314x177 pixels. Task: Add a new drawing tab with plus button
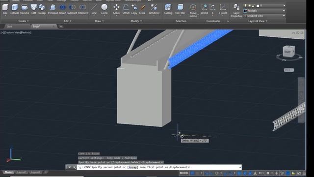tap(61, 26)
